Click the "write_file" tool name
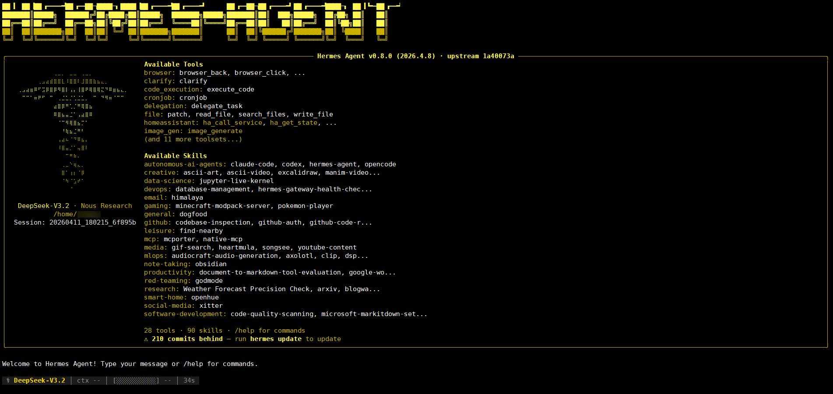The height and width of the screenshot is (394, 833). pyautogui.click(x=313, y=114)
